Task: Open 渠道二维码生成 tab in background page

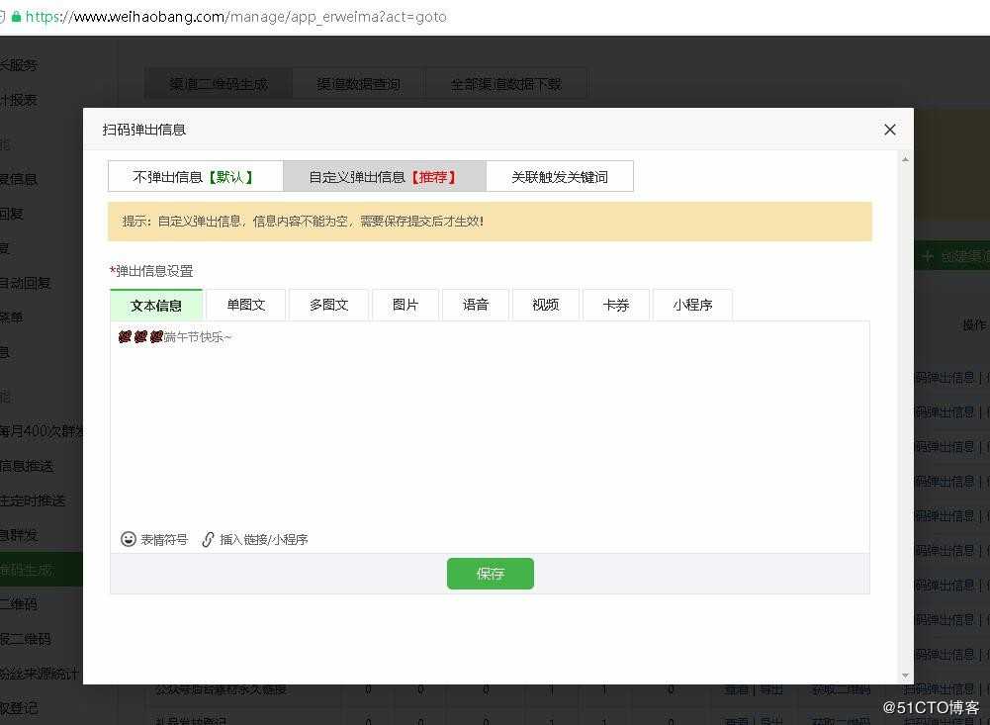Action: point(219,84)
